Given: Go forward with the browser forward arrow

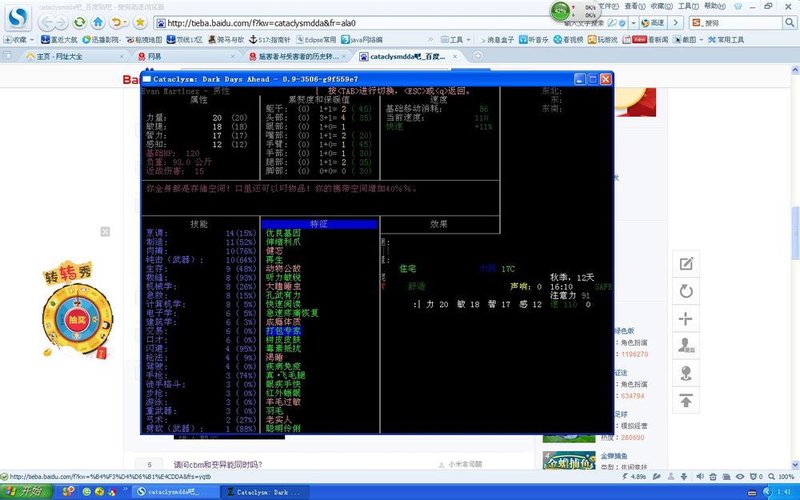Looking at the screenshot, I should click(x=61, y=22).
